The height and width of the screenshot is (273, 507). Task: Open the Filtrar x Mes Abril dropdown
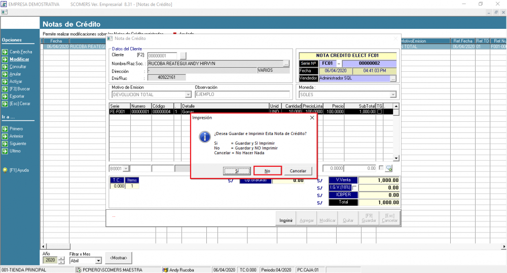click(x=98, y=260)
